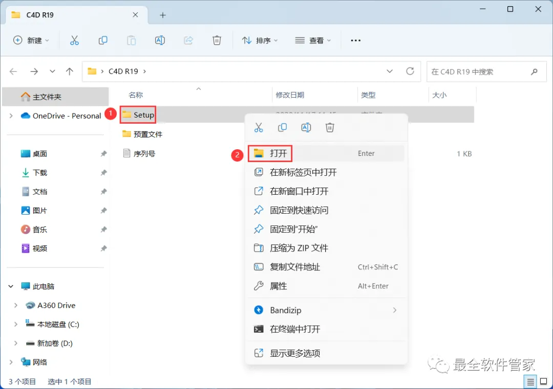Screen dimensions: 553x389
Task: Open the 排序 (Sort) dropdown
Action: 260,40
